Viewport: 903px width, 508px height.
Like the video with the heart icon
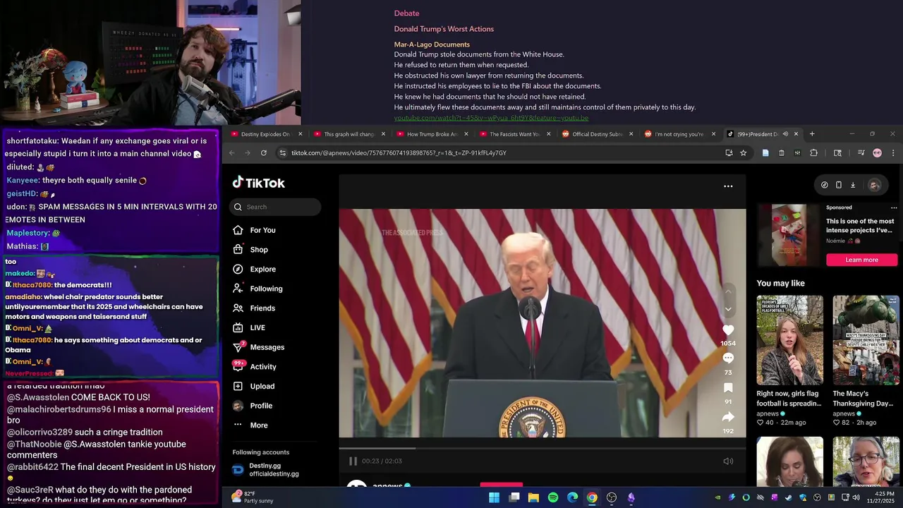coord(728,330)
